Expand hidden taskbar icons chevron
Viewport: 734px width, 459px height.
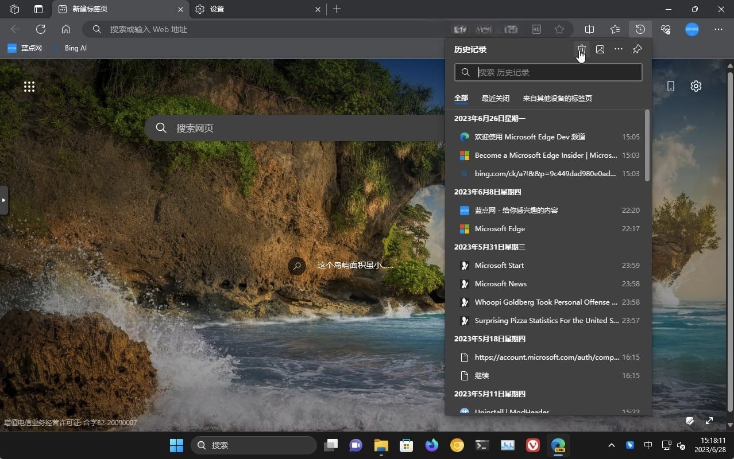pyautogui.click(x=612, y=445)
